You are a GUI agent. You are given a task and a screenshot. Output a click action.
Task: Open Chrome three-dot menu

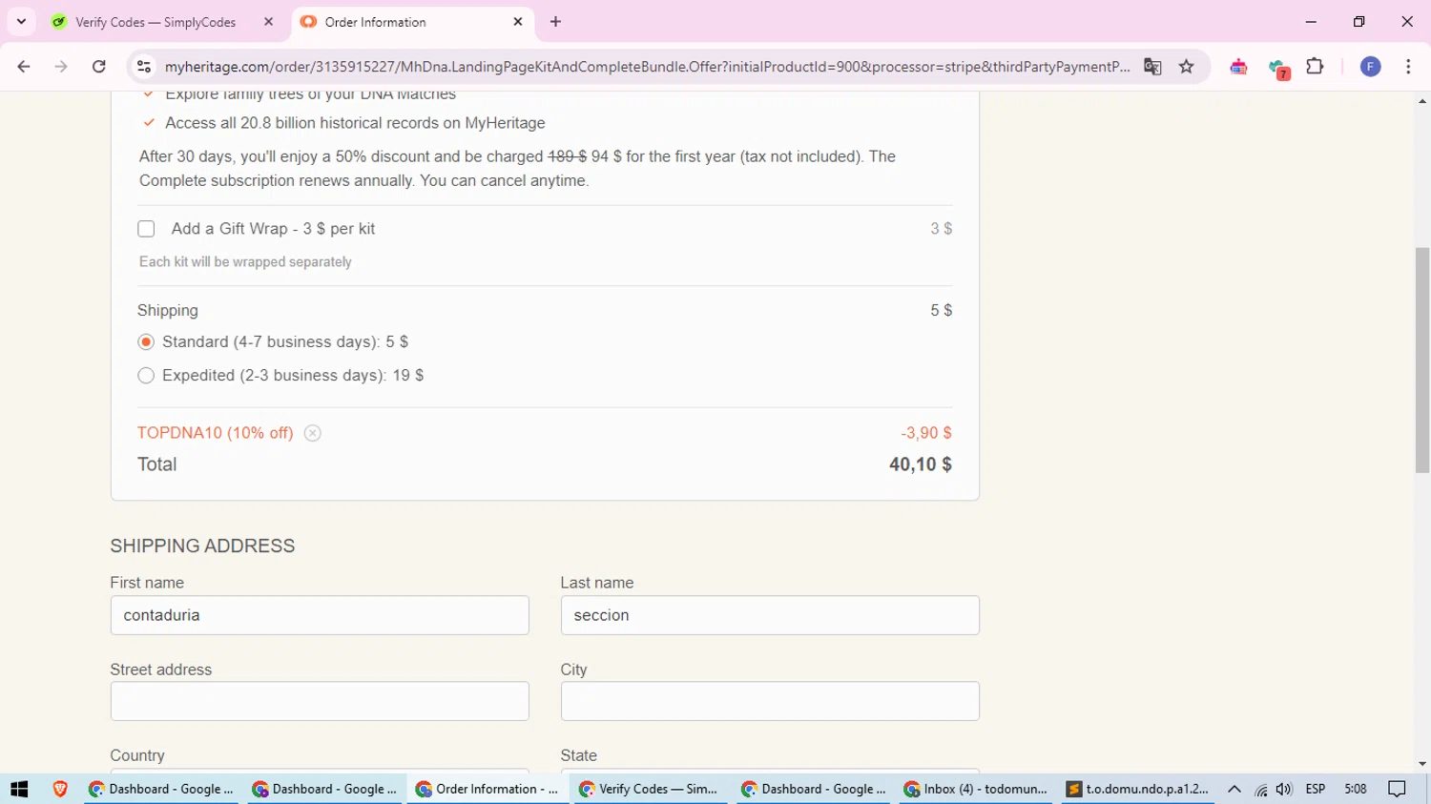click(x=1408, y=67)
